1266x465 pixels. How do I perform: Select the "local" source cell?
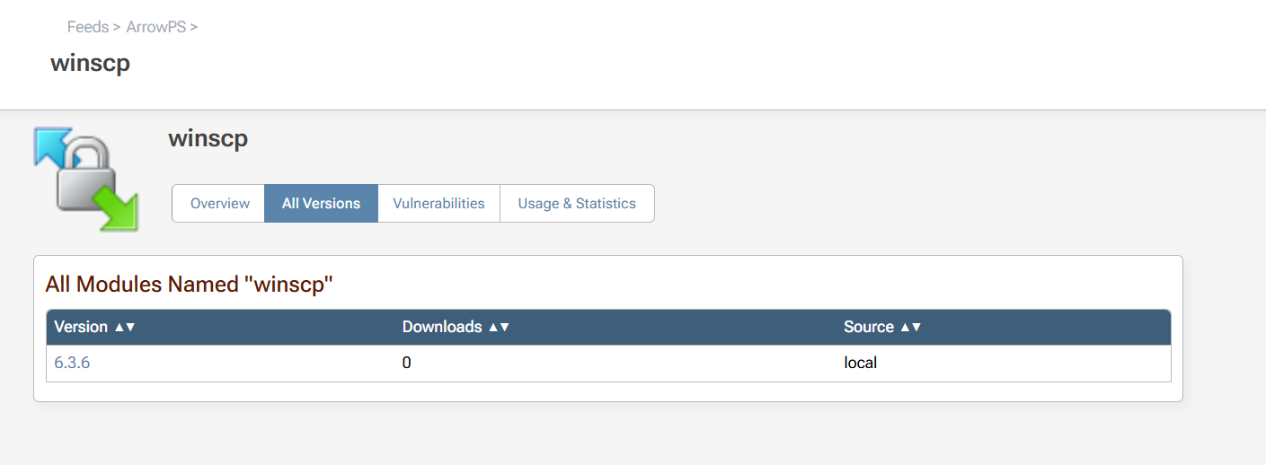(x=861, y=364)
